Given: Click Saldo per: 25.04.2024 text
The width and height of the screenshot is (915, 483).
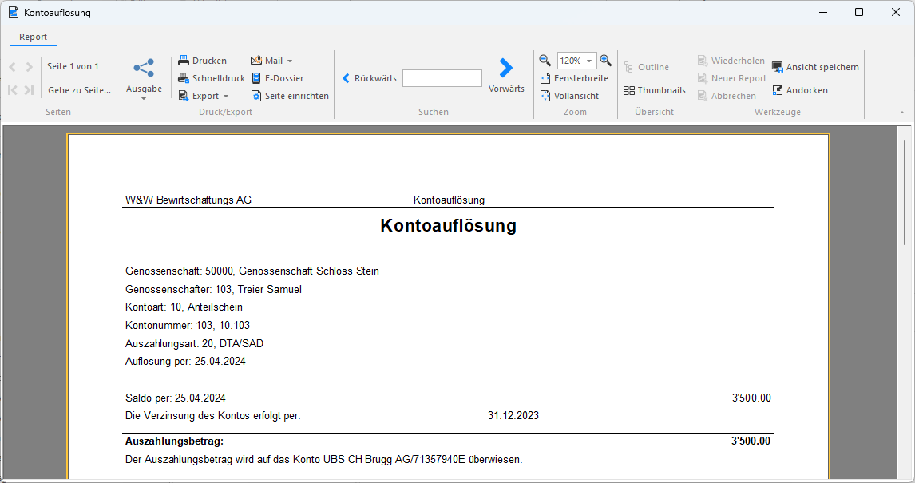Looking at the screenshot, I should [175, 398].
